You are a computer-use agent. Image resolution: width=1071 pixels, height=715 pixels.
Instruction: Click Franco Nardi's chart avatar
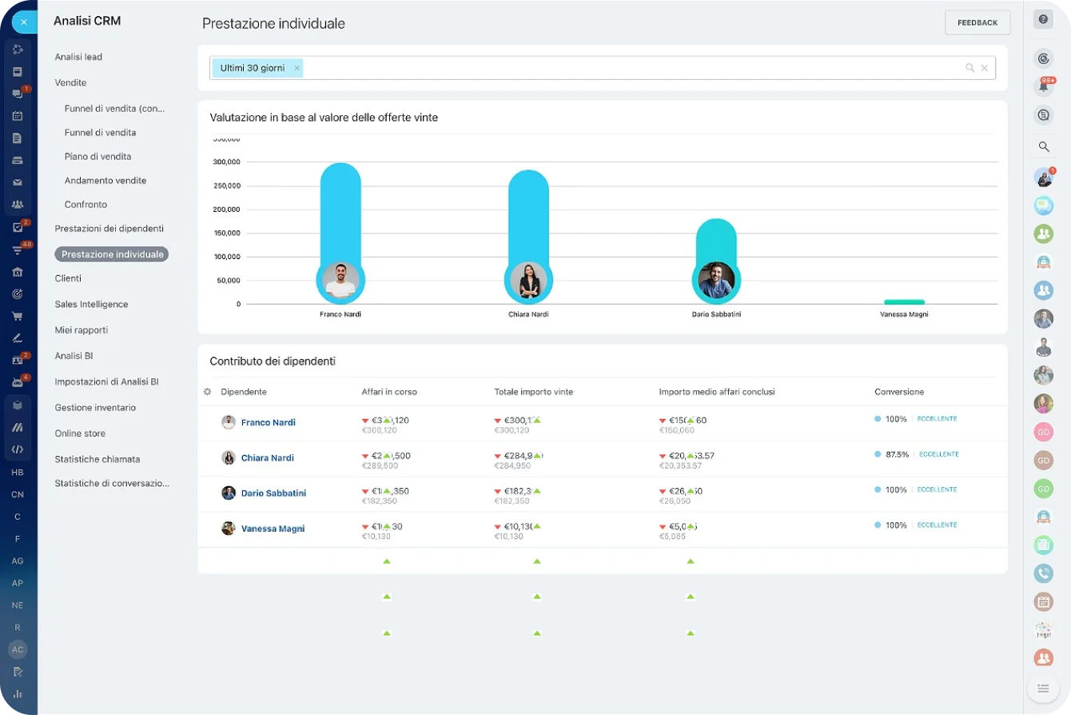coord(340,280)
